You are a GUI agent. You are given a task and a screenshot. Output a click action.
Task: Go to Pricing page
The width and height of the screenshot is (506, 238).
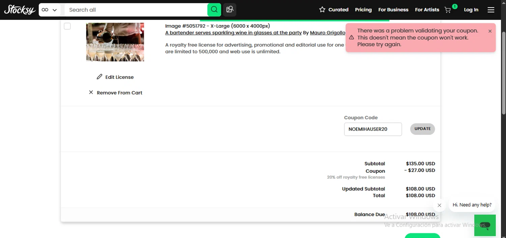pyautogui.click(x=363, y=10)
